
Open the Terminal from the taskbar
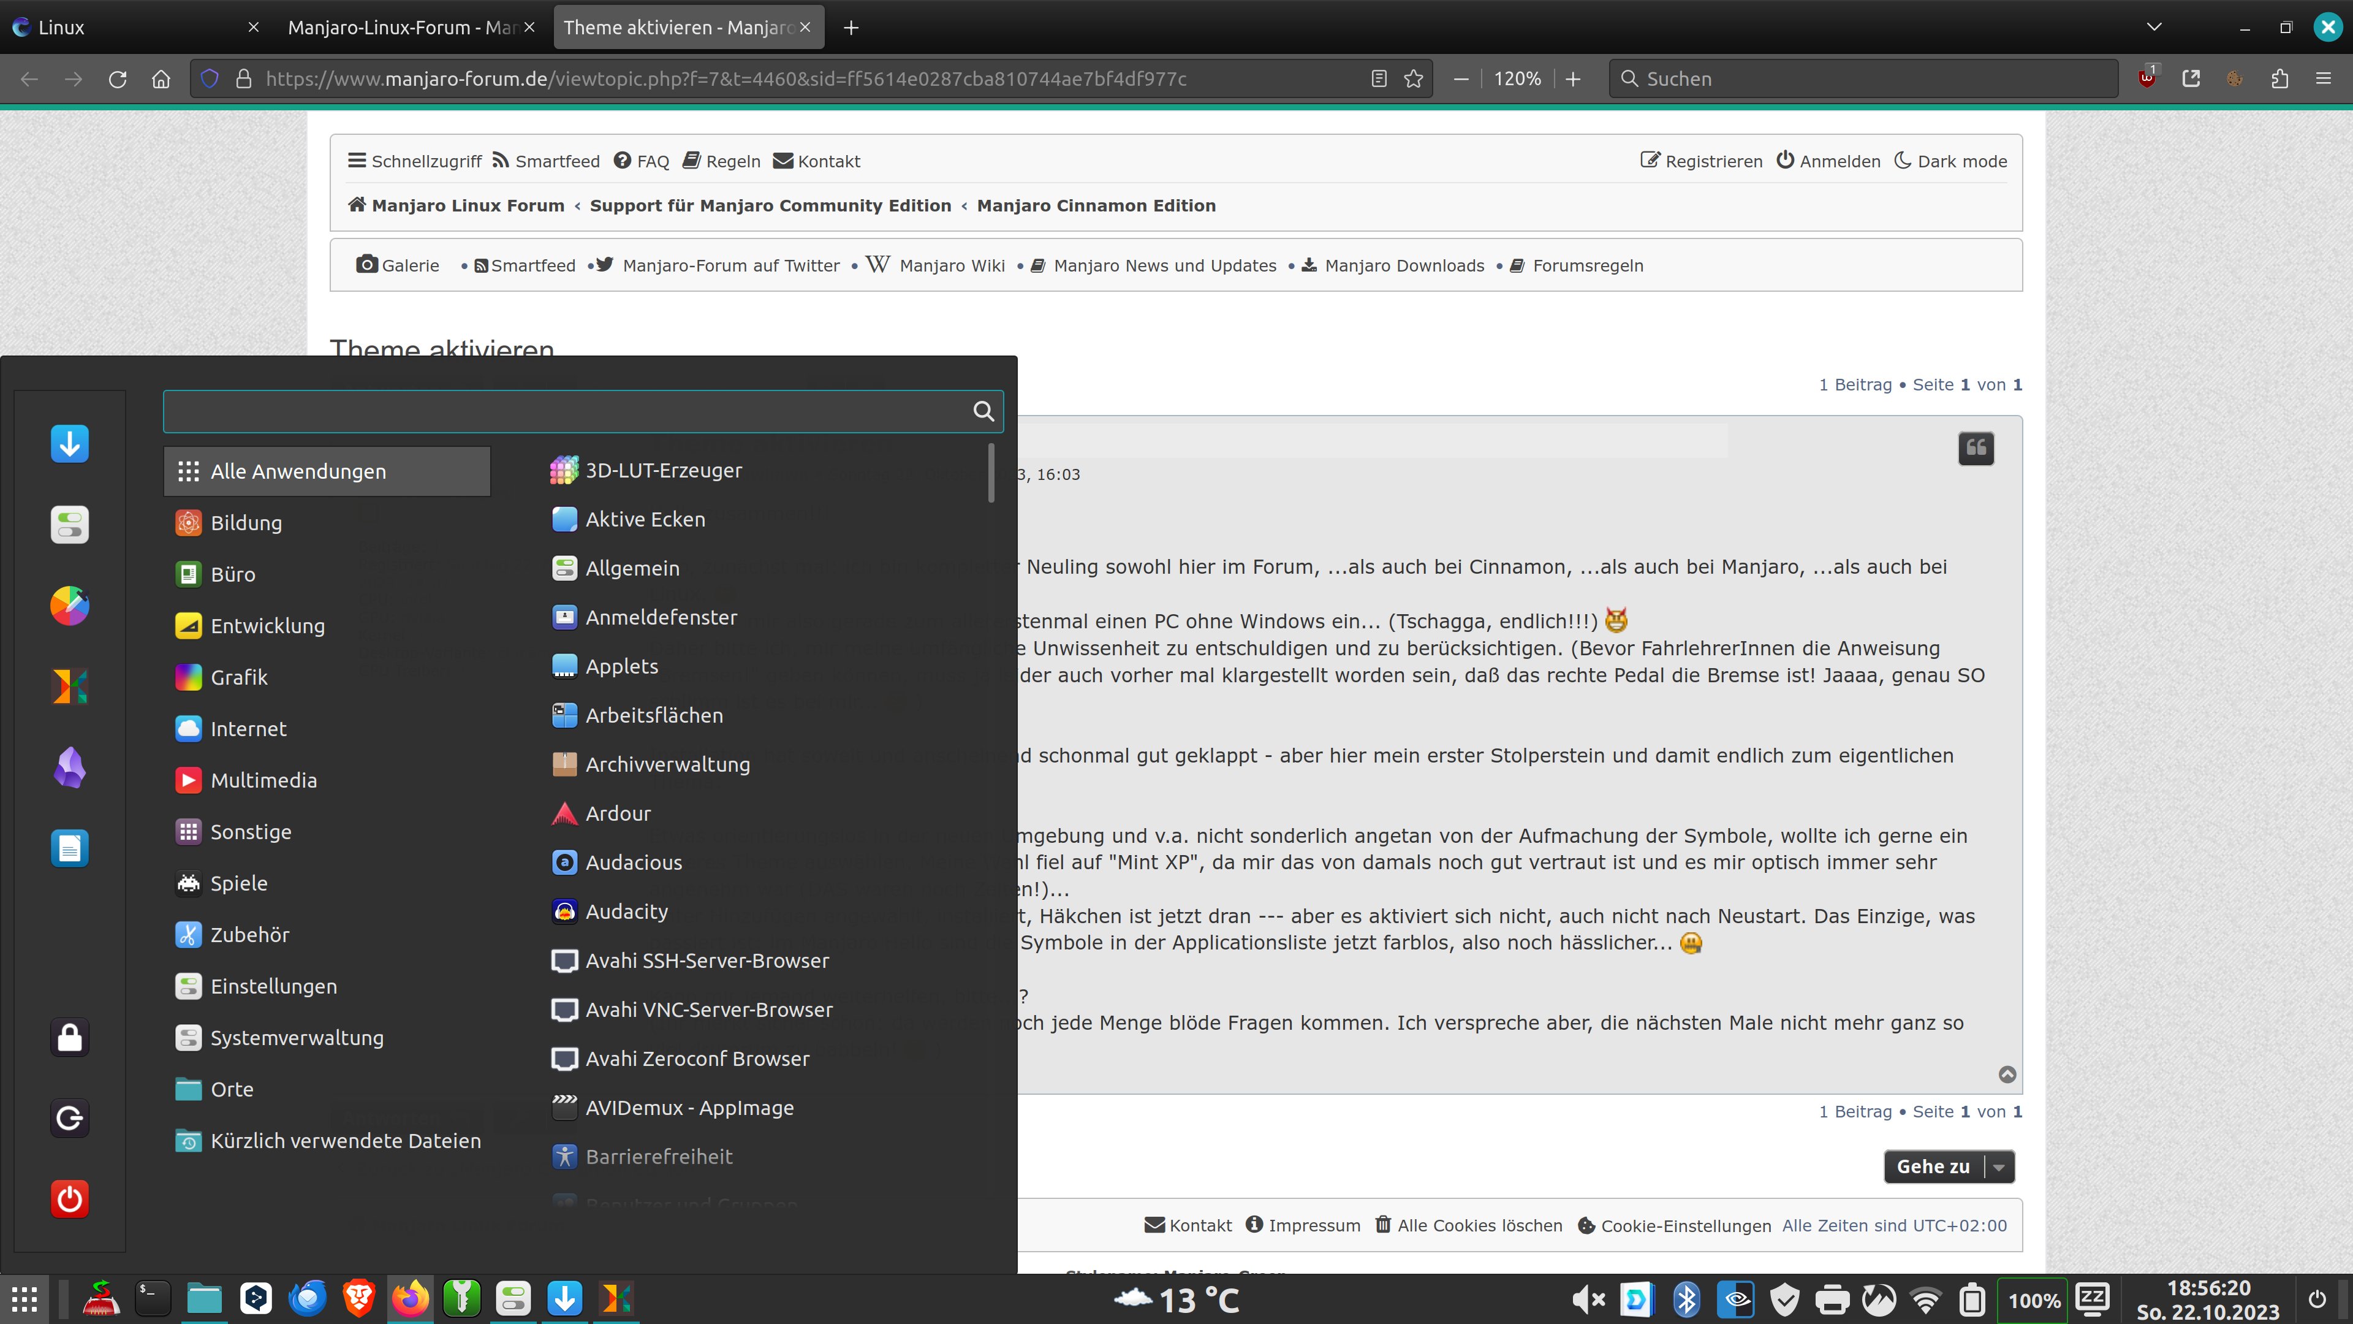point(151,1298)
